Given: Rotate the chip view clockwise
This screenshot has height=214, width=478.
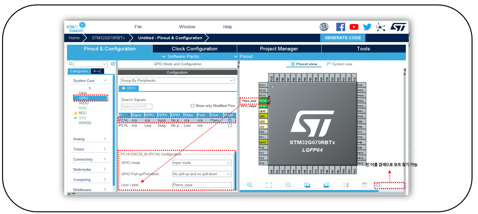Looking at the screenshot, I should [307, 185].
